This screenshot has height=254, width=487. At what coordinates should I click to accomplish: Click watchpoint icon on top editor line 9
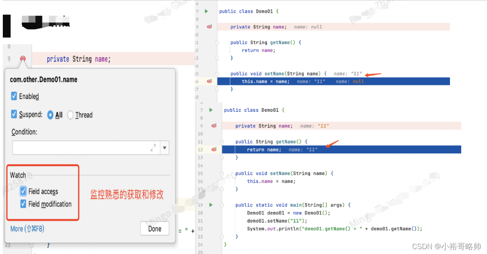pos(209,27)
